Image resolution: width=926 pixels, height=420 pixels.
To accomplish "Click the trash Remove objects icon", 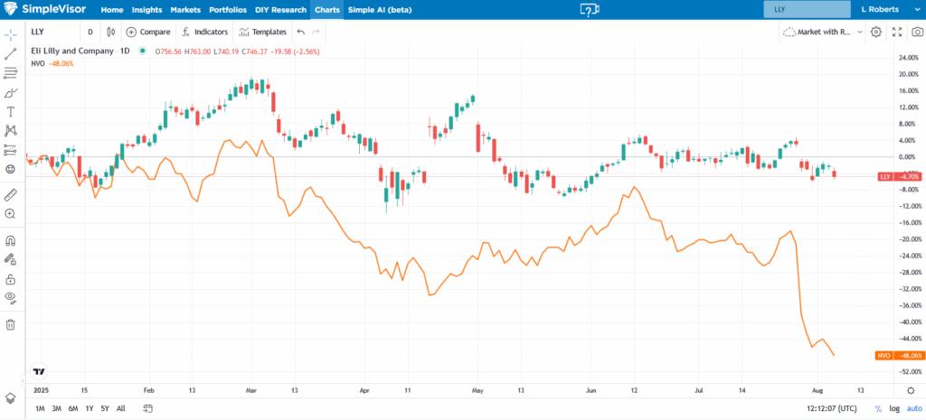I will (11, 324).
